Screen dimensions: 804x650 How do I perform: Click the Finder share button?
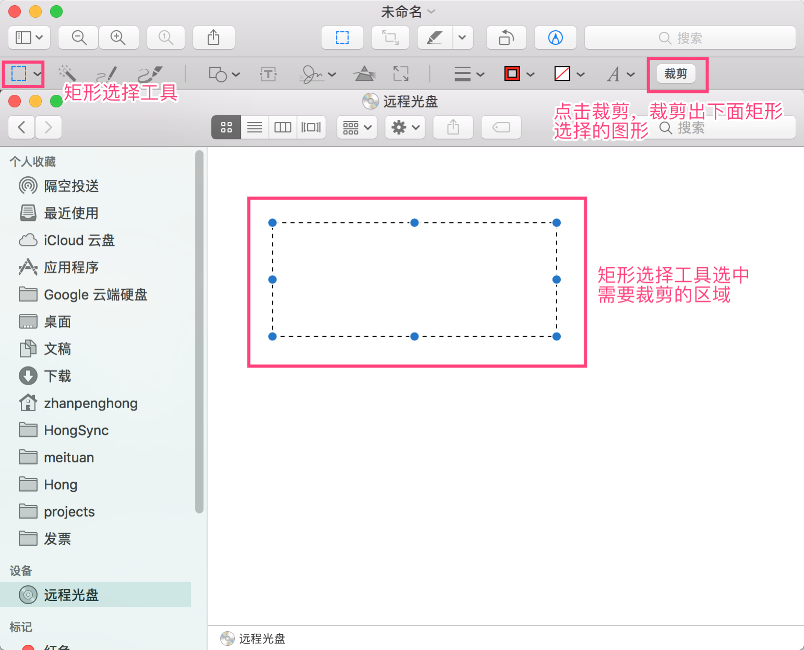[x=453, y=127]
